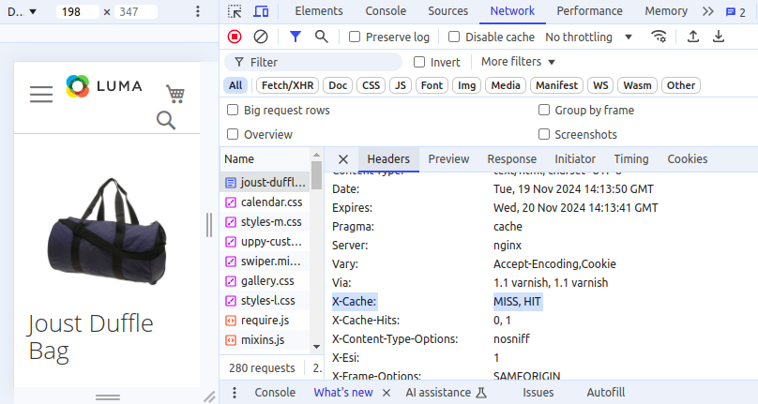
Task: Filter requests by Img
Action: [466, 85]
